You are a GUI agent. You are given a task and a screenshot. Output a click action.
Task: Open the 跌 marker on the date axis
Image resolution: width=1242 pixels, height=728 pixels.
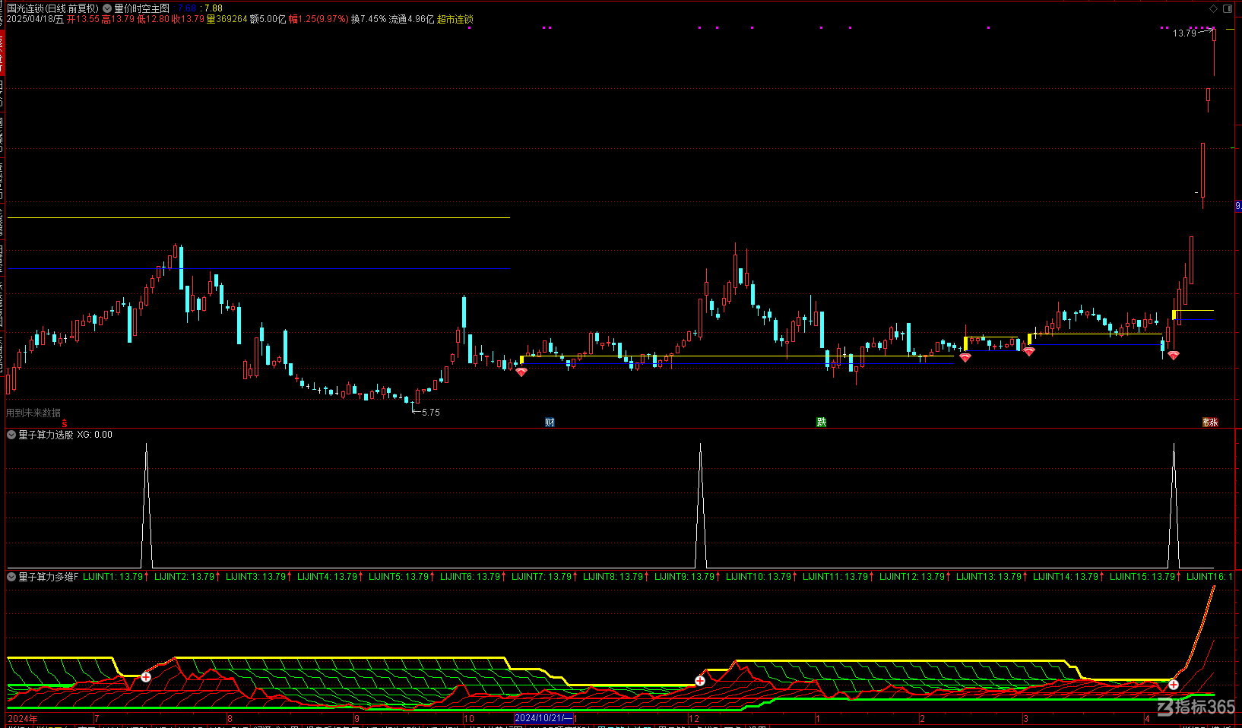pos(821,422)
